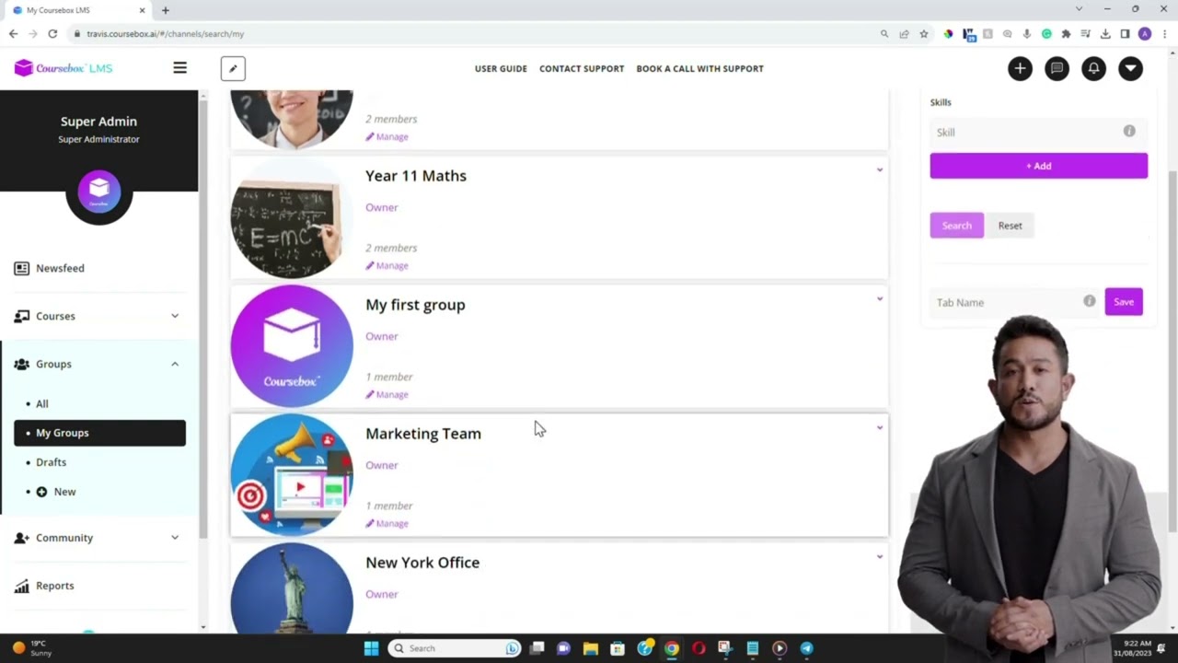Open the Windows Start menu
The image size is (1178, 663).
tap(371, 648)
